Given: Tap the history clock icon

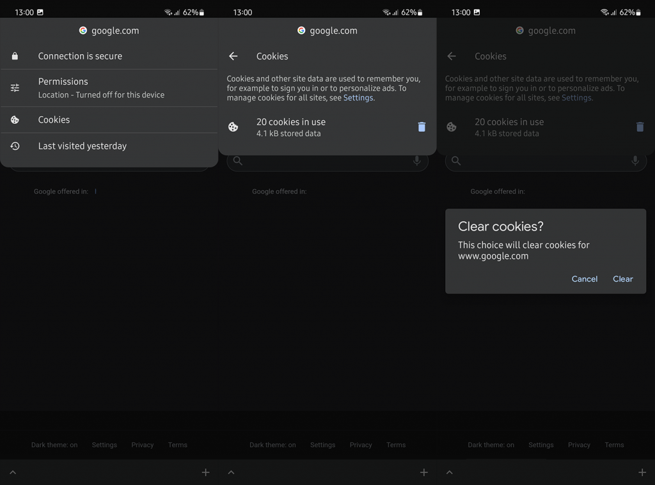Looking at the screenshot, I should (15, 146).
